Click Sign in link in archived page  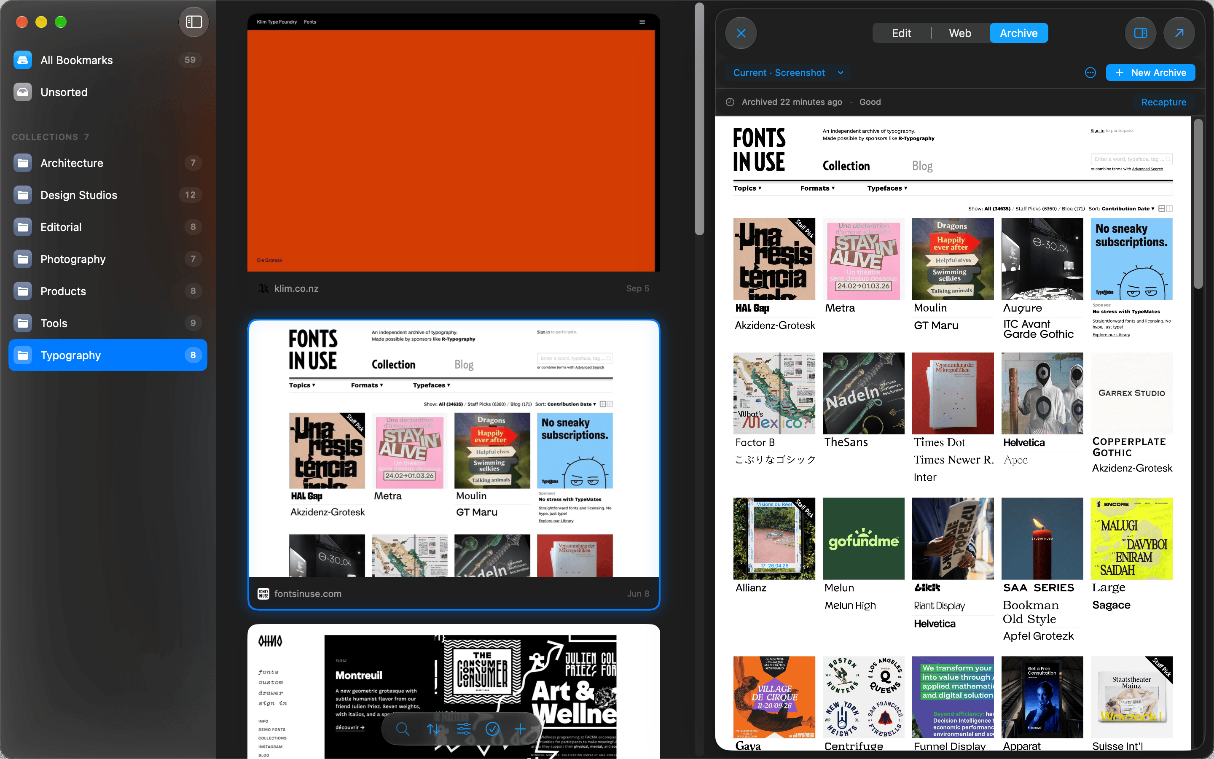point(1097,131)
